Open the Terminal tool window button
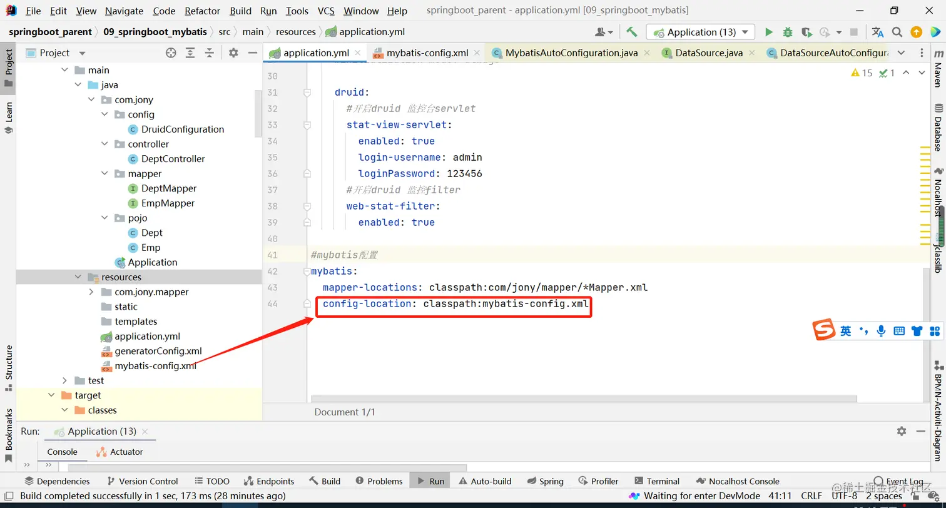The width and height of the screenshot is (946, 508). tap(657, 481)
